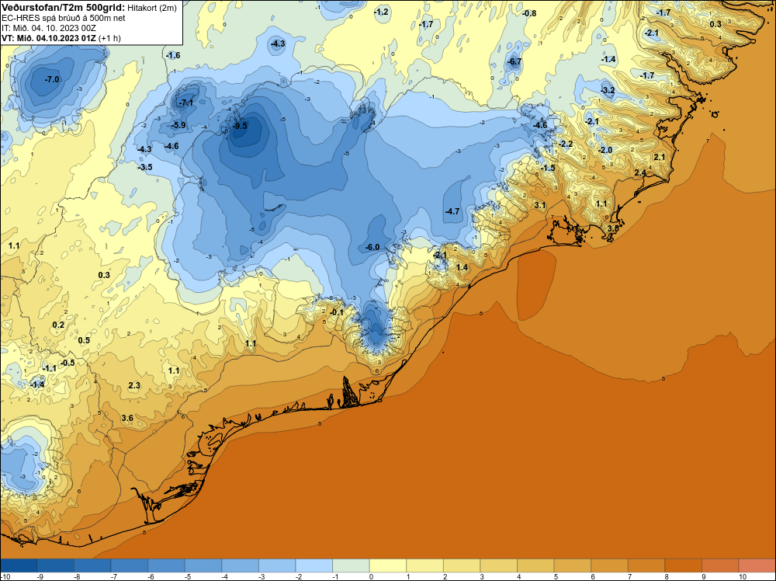The width and height of the screenshot is (776, 581).
Task: Click the 0.5 temperature label
Action: coord(84,341)
